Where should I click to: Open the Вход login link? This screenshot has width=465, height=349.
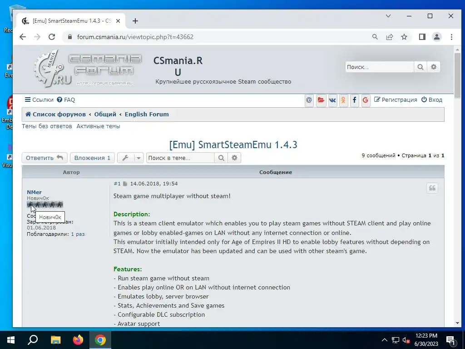[x=432, y=100]
